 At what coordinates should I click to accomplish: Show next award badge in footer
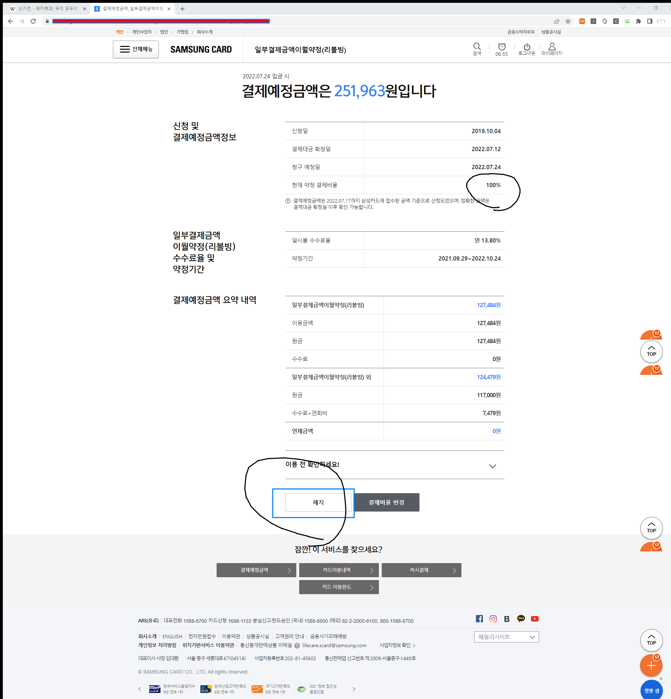354,689
